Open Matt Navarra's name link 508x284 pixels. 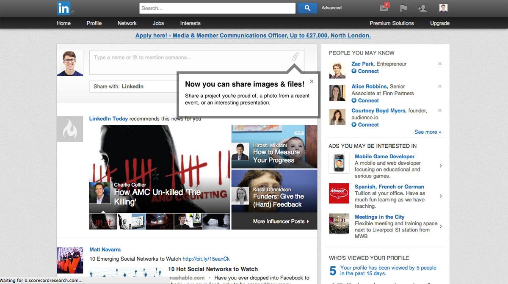105,250
